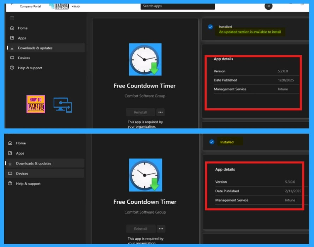Click Home icon in the bottom screenshot sidebar
Image resolution: width=314 pixels, height=247 pixels.
(x=10, y=143)
